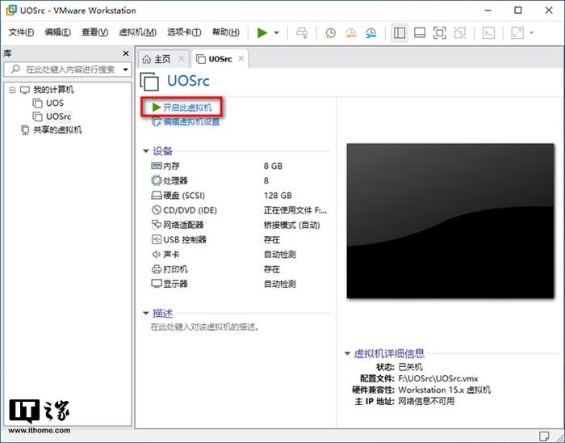Screen dimensions: 565x443
Task: Click the black VM screen preview
Action: [450, 221]
